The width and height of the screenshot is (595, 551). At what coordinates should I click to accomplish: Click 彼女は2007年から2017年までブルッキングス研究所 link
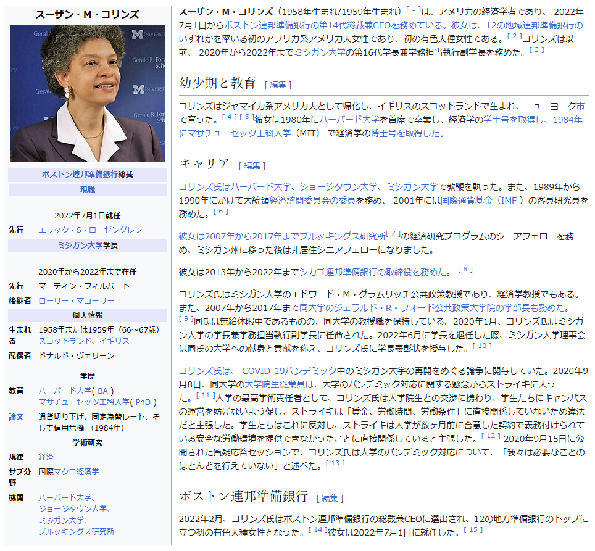(282, 237)
